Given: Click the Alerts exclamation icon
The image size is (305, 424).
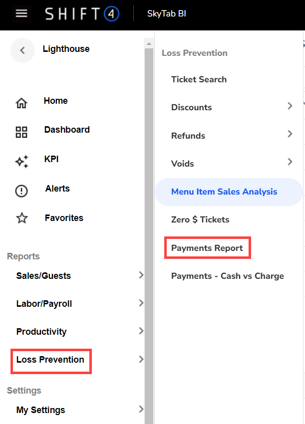Looking at the screenshot, I should [21, 191].
